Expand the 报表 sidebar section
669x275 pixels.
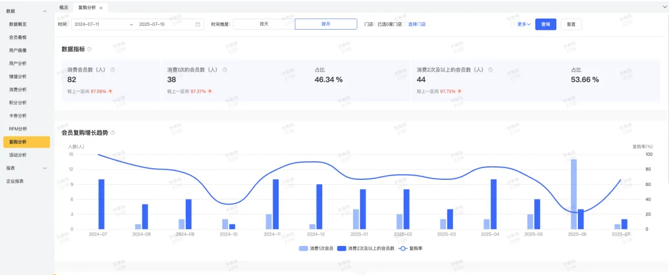(x=45, y=168)
